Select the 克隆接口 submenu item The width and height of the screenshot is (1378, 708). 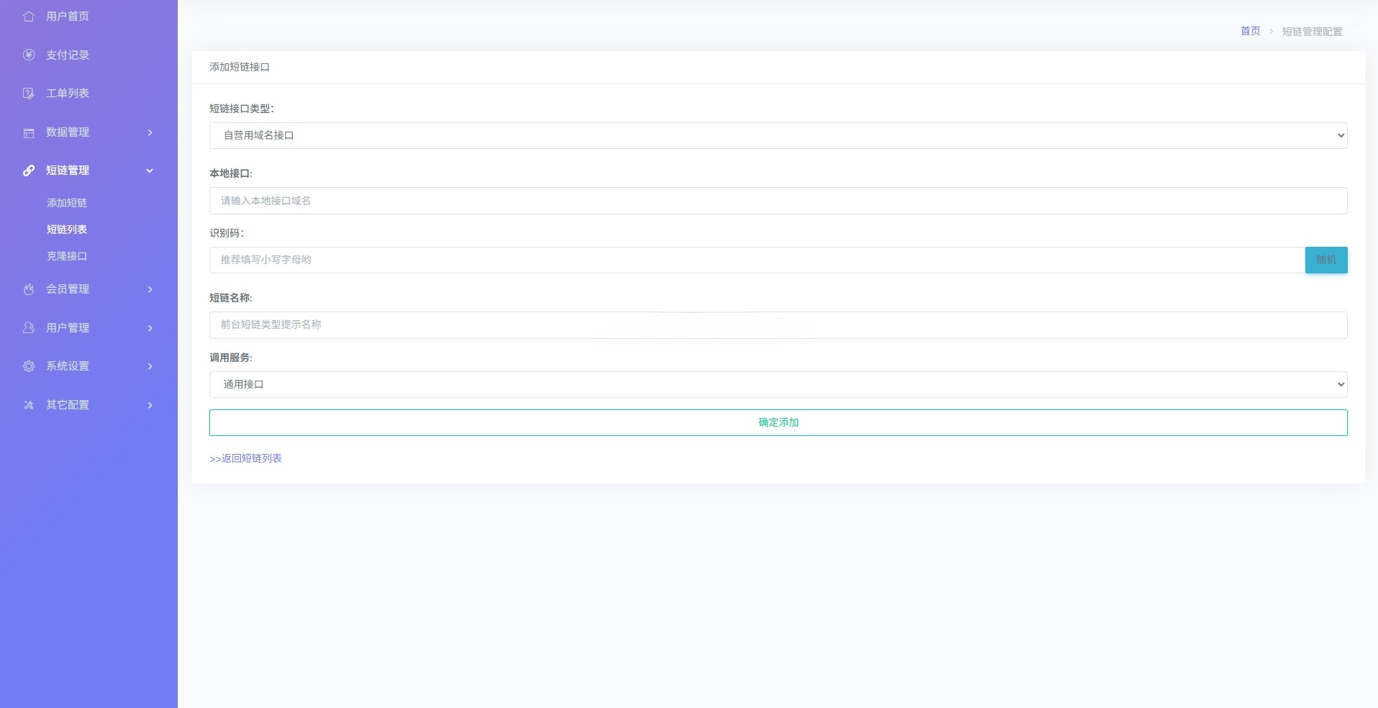click(x=67, y=256)
